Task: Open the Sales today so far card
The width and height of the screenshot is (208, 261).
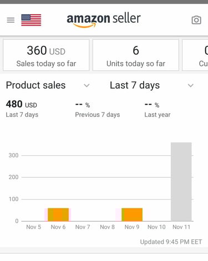Action: click(46, 55)
